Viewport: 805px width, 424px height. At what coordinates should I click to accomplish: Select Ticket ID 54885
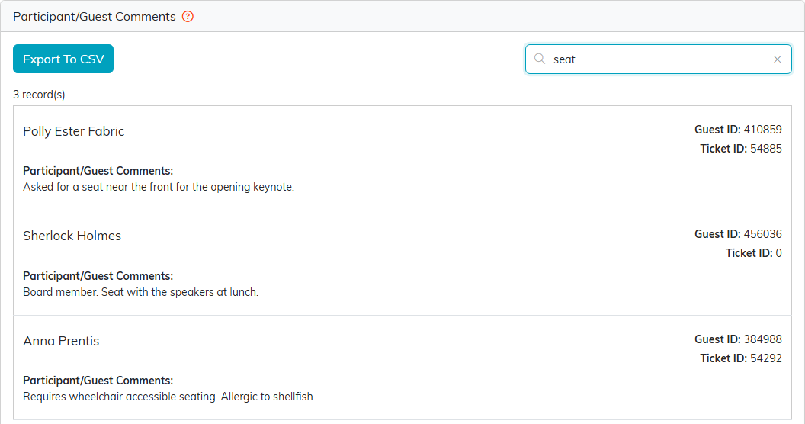741,149
